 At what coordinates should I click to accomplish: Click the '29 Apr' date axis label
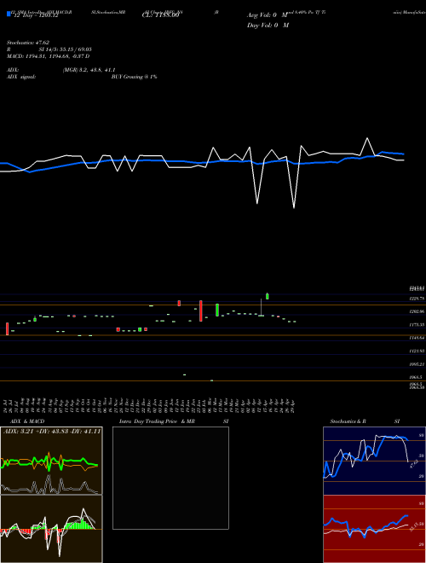(295, 406)
